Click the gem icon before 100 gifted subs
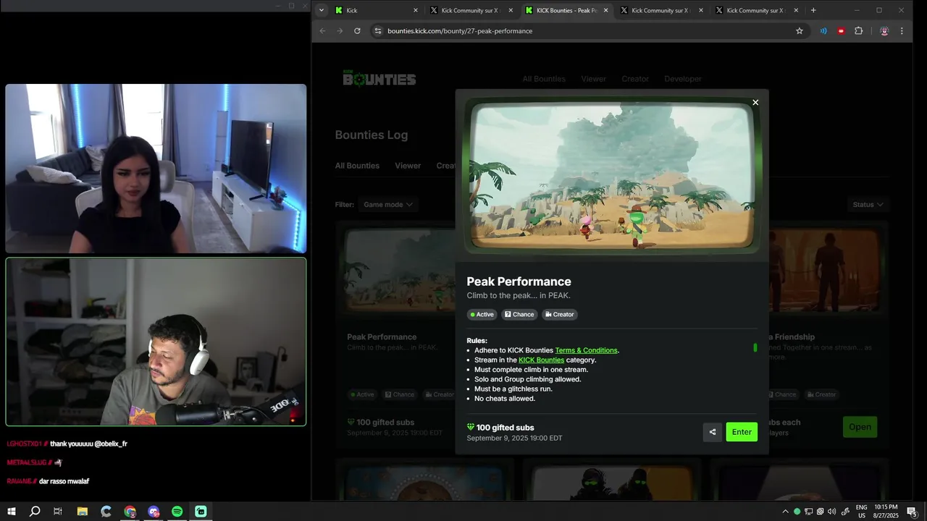 pyautogui.click(x=471, y=428)
